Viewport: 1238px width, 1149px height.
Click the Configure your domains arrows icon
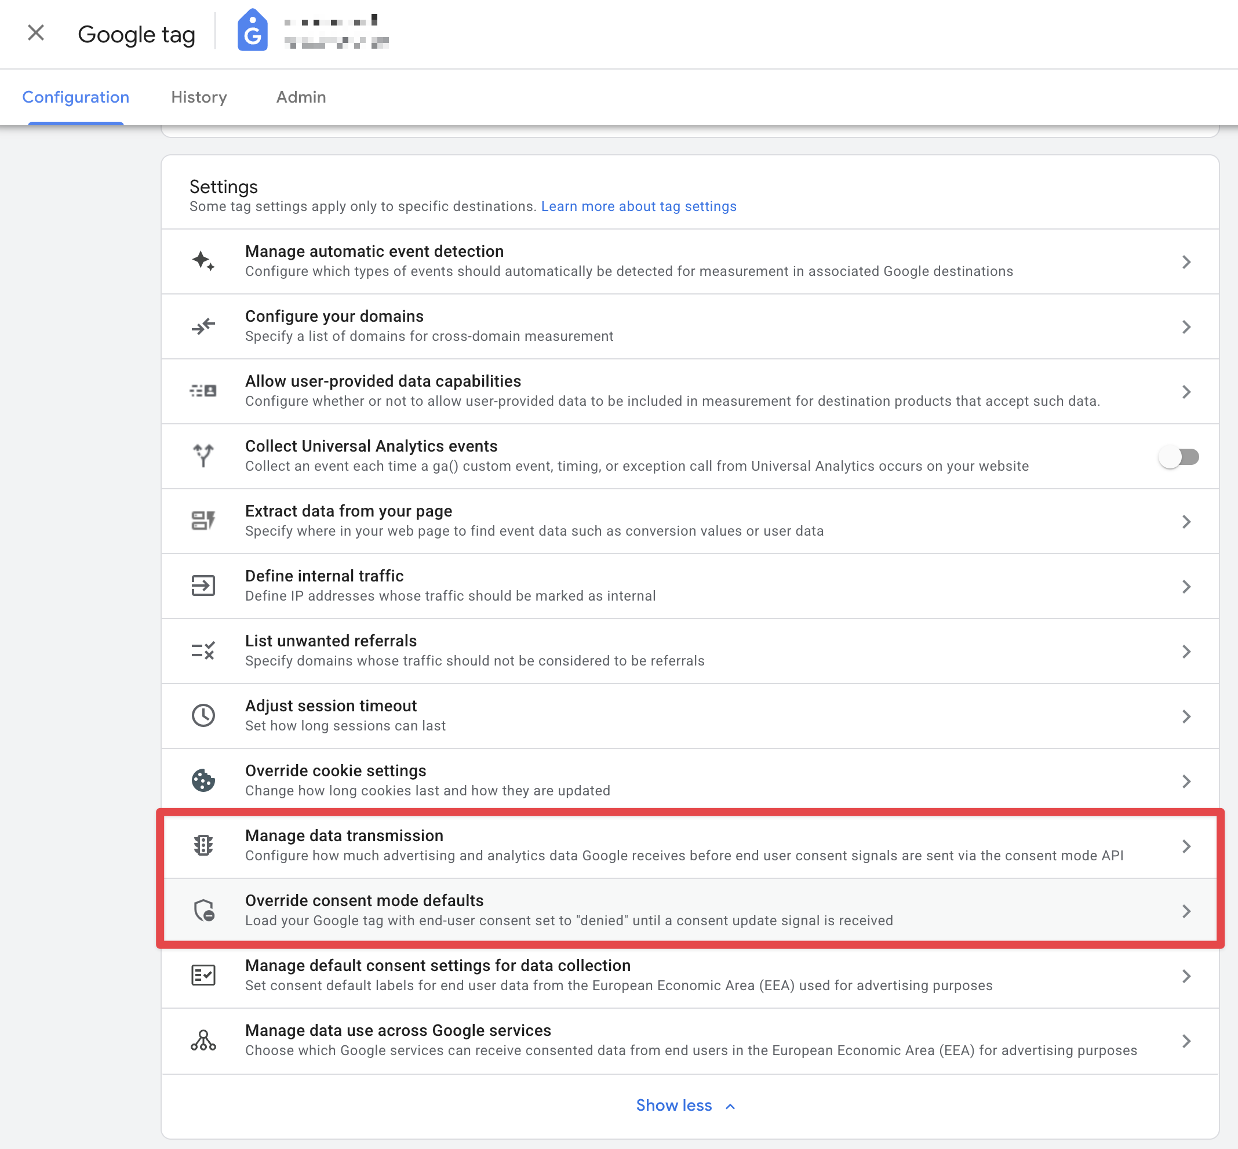point(203,326)
